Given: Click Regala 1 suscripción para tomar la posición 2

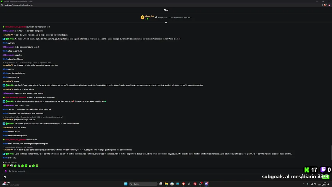Looking at the screenshot, I should pyautogui.click(x=175, y=17).
